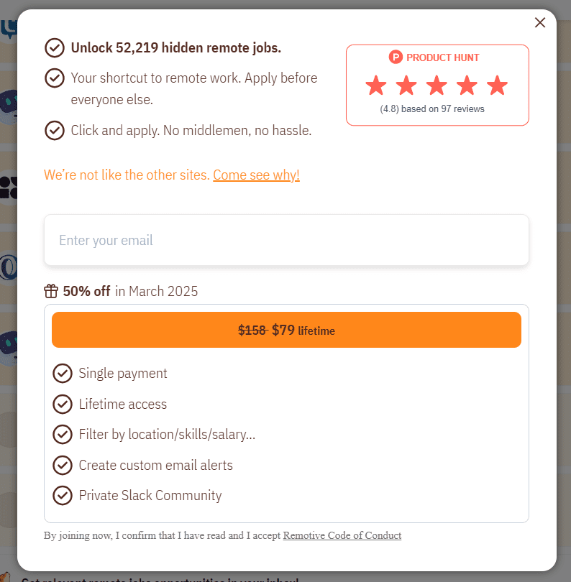571x582 pixels.
Task: Click the checkmark next to Filter by location/skills/salary
Action: tap(63, 434)
